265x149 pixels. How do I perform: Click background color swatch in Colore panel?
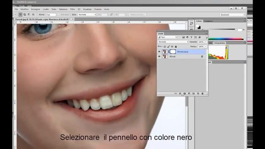tap(199, 27)
